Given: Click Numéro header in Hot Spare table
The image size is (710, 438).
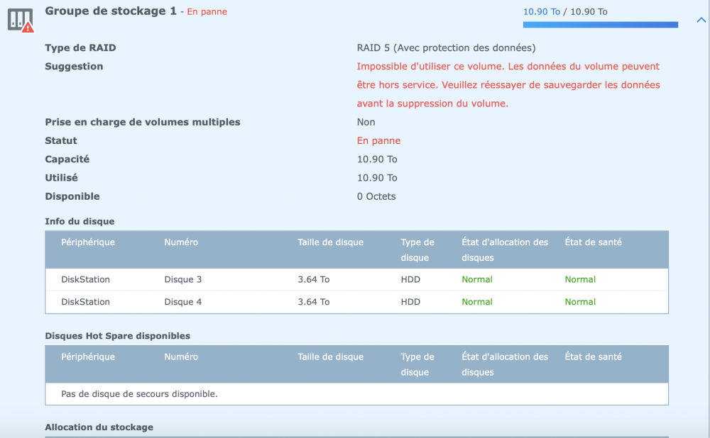Looking at the screenshot, I should pos(181,357).
